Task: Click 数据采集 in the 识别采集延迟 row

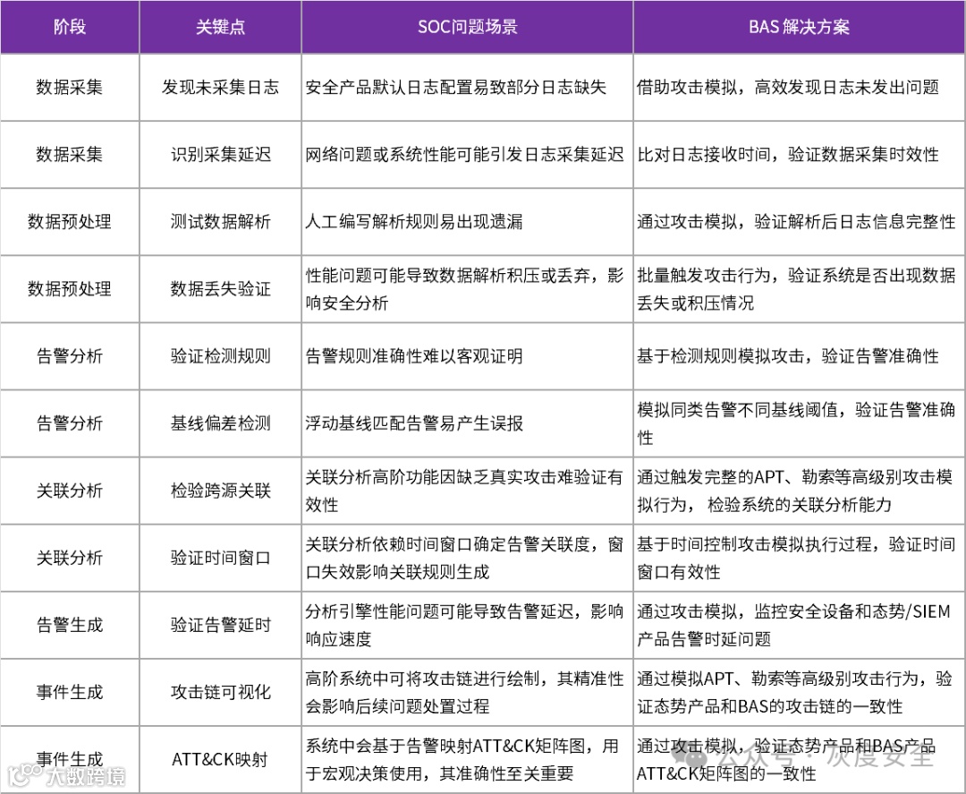Action: [70, 155]
